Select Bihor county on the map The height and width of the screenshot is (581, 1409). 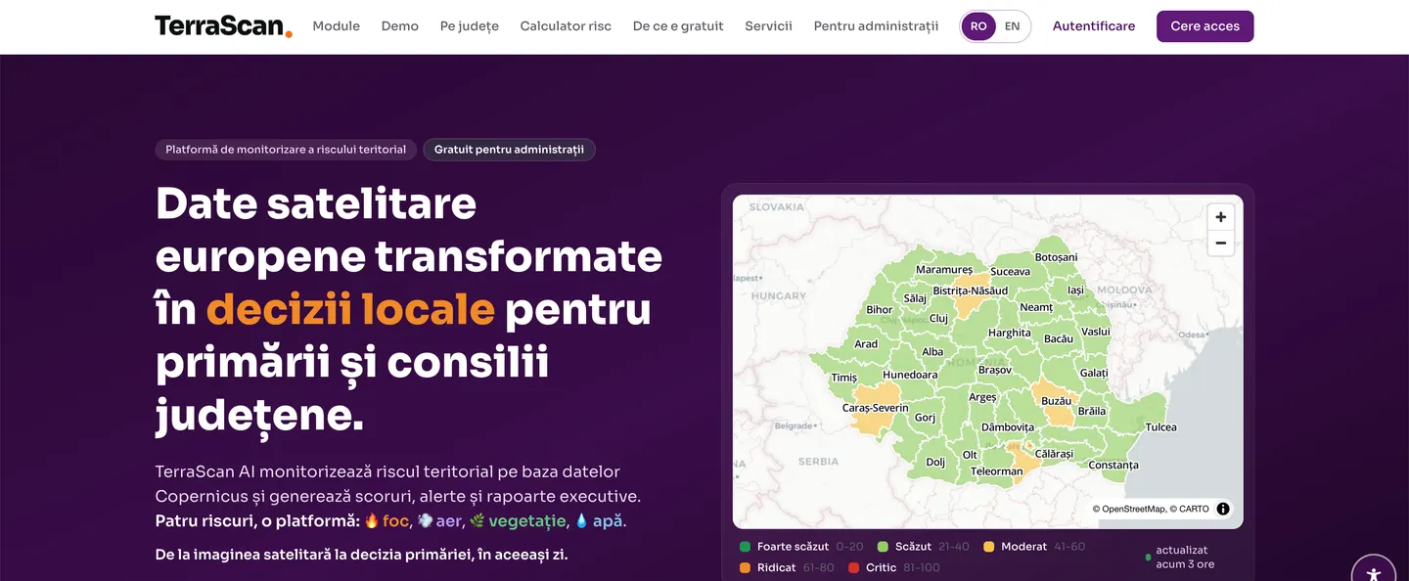tap(879, 310)
